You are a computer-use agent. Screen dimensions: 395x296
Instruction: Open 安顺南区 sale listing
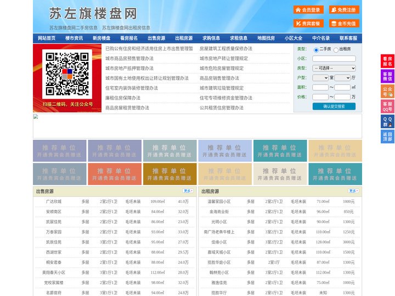click(x=54, y=212)
